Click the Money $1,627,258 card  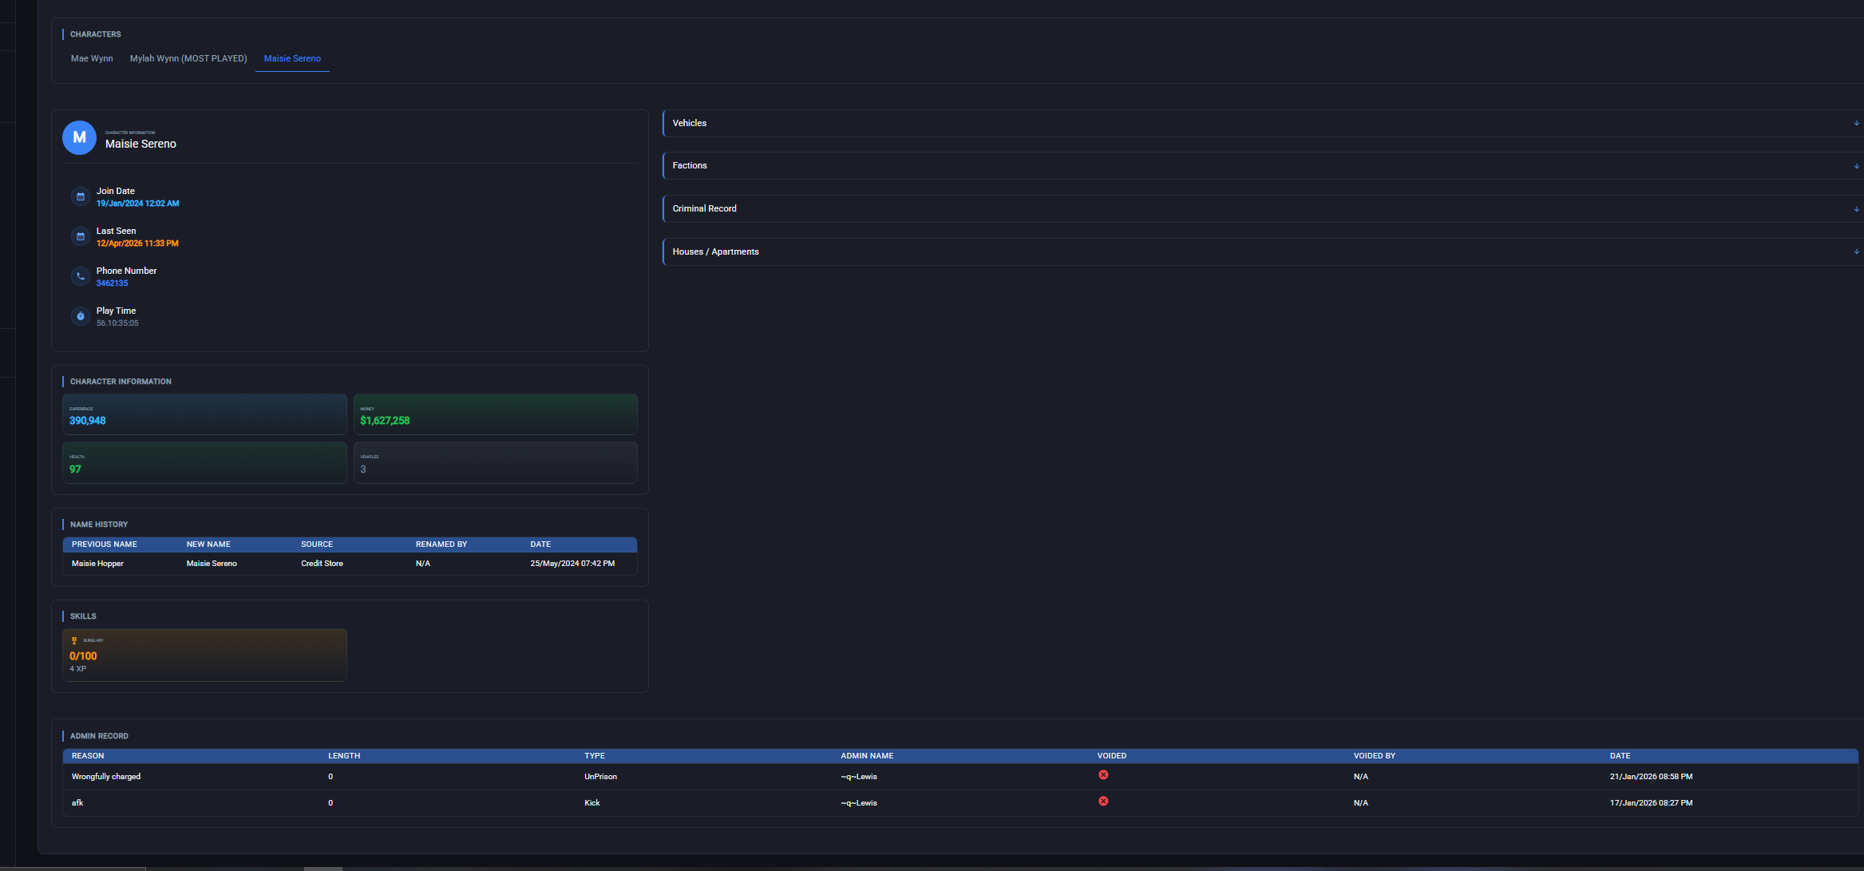coord(496,414)
